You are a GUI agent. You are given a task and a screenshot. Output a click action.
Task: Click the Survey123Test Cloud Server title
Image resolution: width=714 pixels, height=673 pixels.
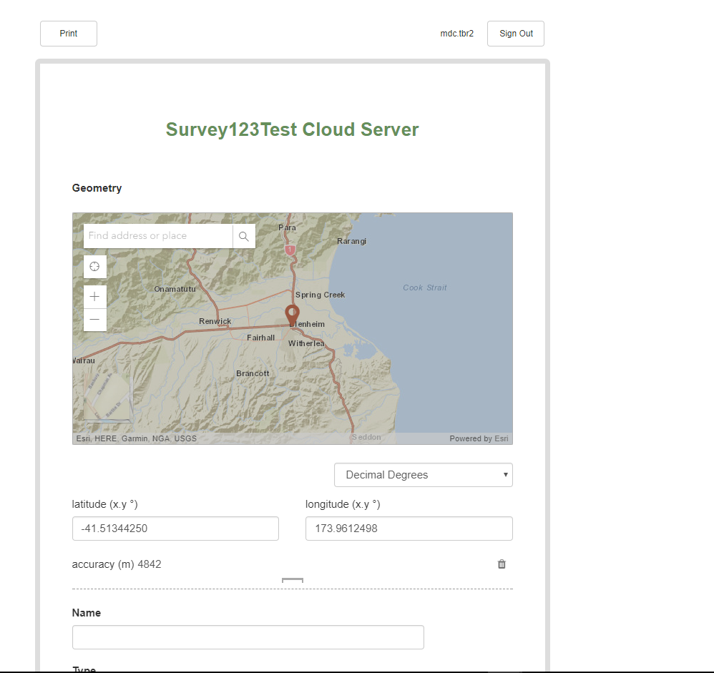point(293,129)
